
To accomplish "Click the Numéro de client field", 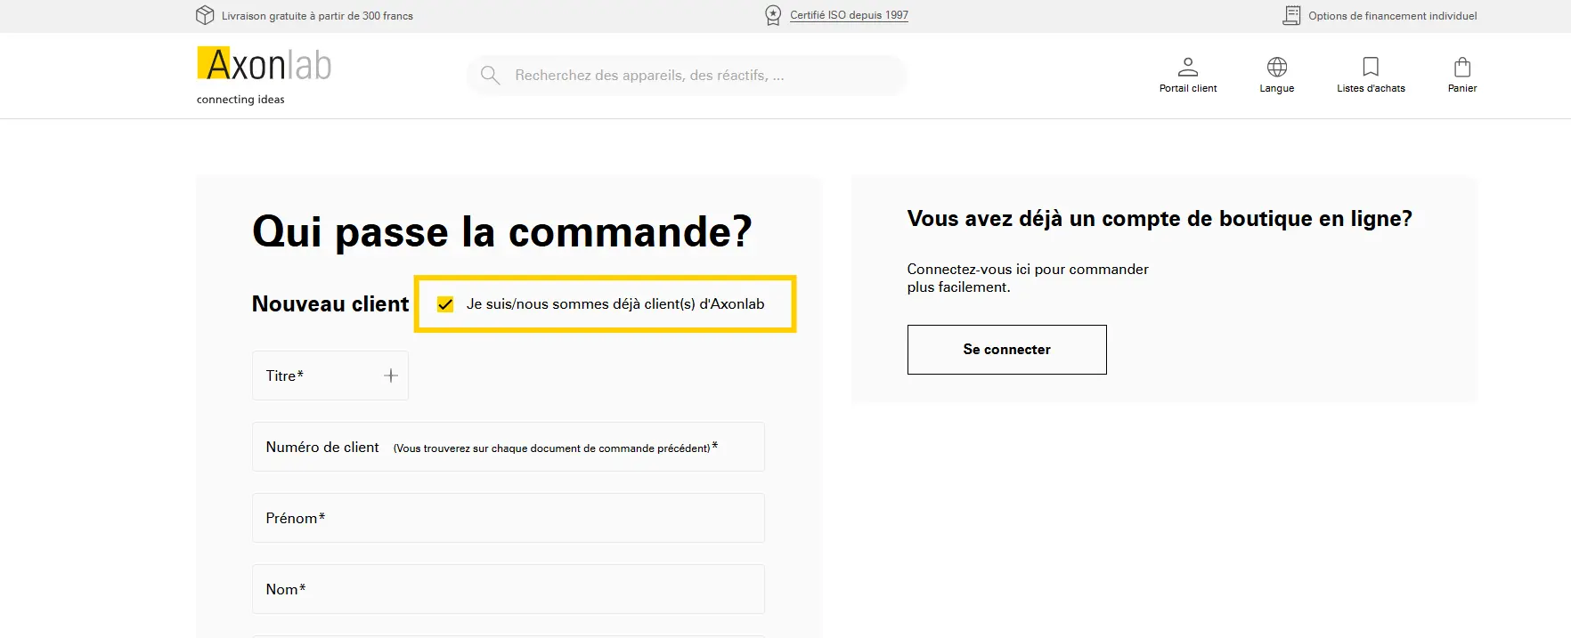I will click(x=509, y=447).
